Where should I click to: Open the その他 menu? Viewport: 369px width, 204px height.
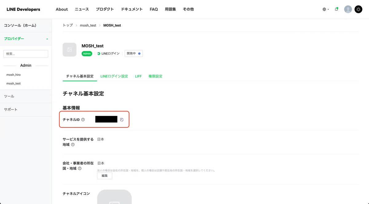188,9
